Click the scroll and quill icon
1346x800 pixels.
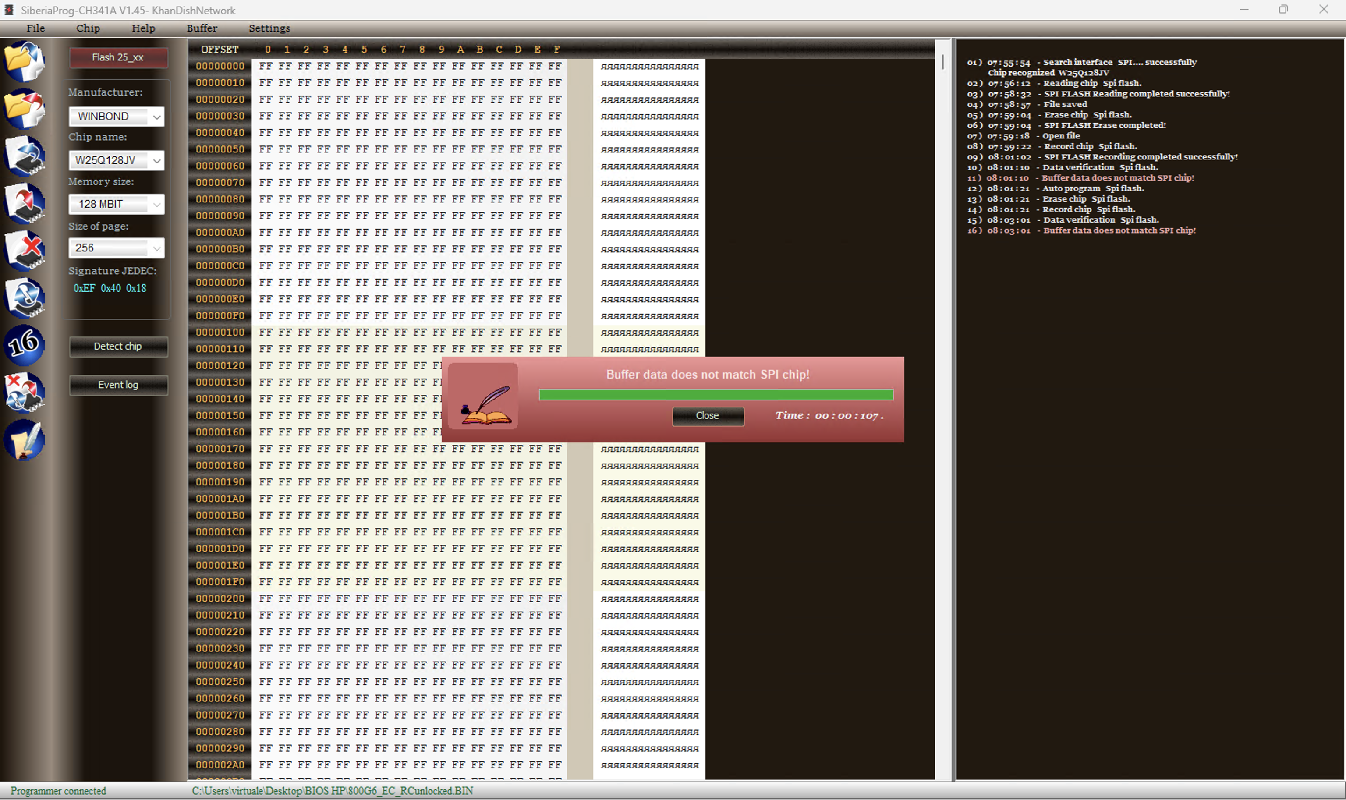coord(24,440)
